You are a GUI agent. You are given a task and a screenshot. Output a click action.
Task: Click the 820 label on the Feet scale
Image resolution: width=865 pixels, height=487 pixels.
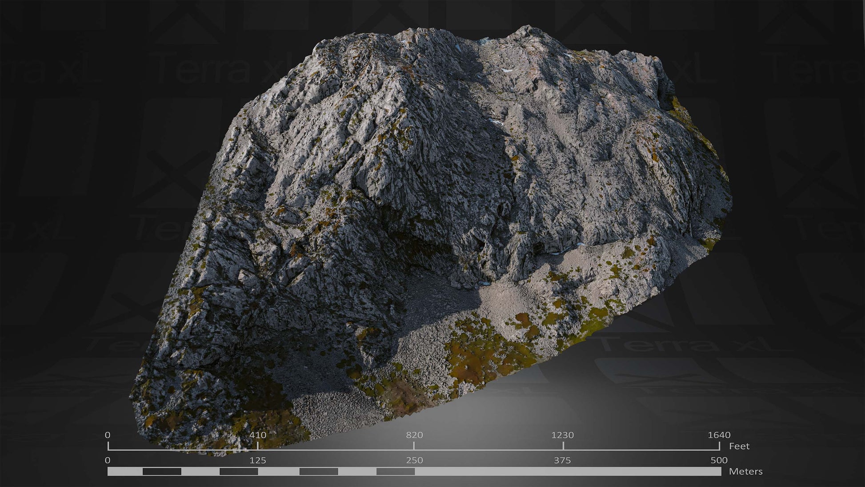(x=414, y=435)
